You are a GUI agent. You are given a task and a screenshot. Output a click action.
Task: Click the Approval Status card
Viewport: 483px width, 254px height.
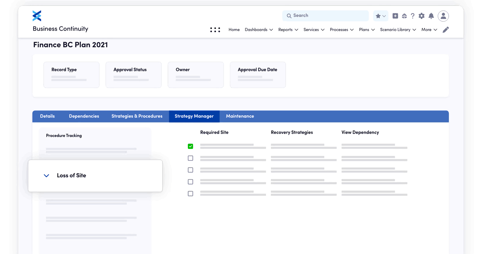133,74
